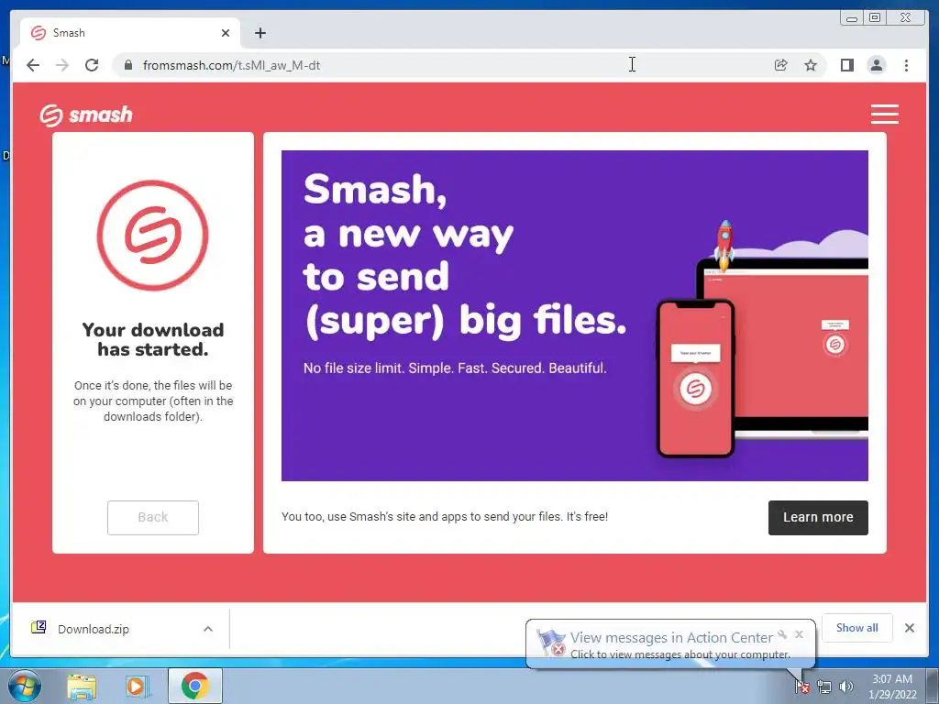Open Download.zip from downloads bar
This screenshot has width=939, height=704.
click(94, 629)
